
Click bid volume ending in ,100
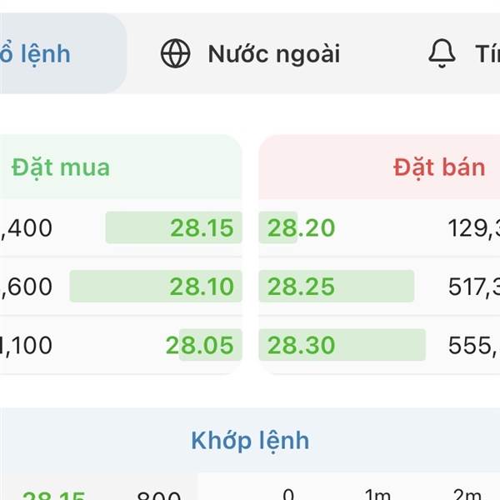tap(27, 345)
